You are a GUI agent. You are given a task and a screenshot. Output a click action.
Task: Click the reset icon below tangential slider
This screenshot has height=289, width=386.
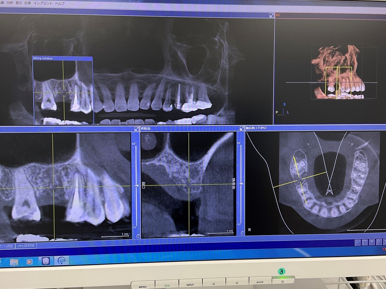click(x=138, y=236)
